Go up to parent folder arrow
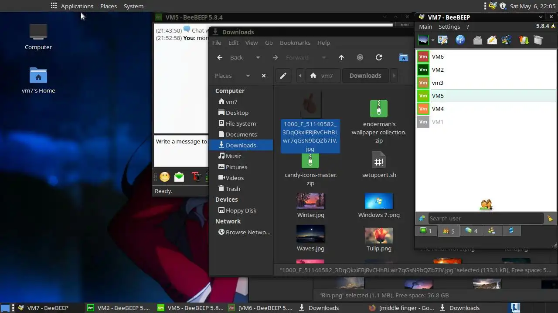558x313 pixels. (x=341, y=57)
